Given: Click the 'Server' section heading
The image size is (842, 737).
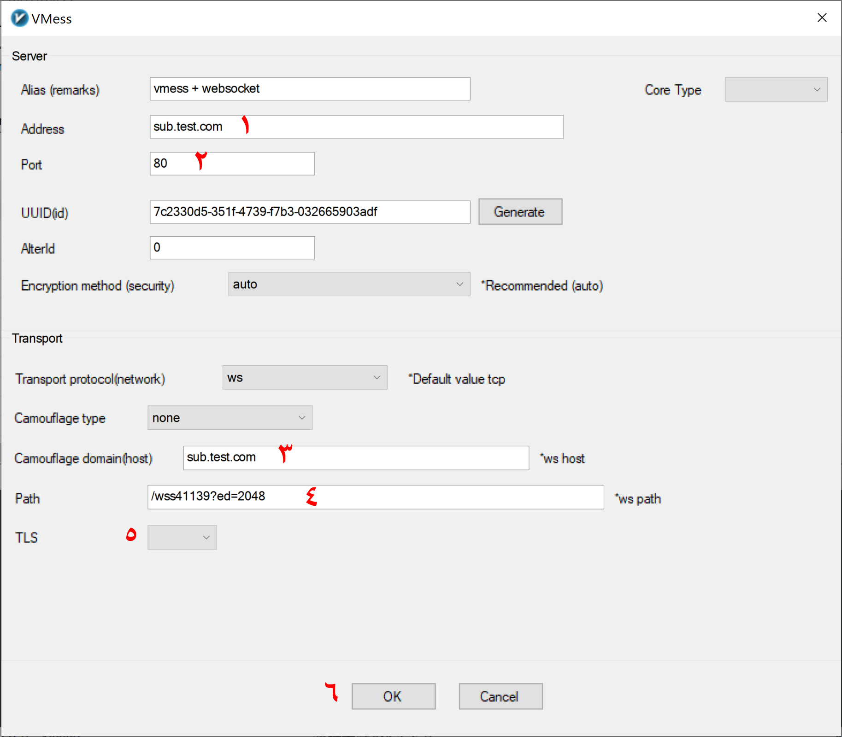Looking at the screenshot, I should pos(29,56).
